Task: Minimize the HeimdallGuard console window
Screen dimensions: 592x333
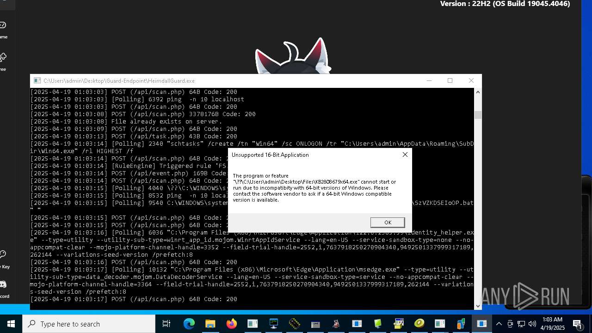Action: (x=429, y=80)
